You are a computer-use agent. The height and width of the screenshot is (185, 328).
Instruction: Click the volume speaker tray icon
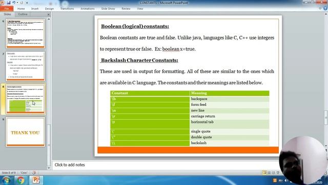[286, 180]
